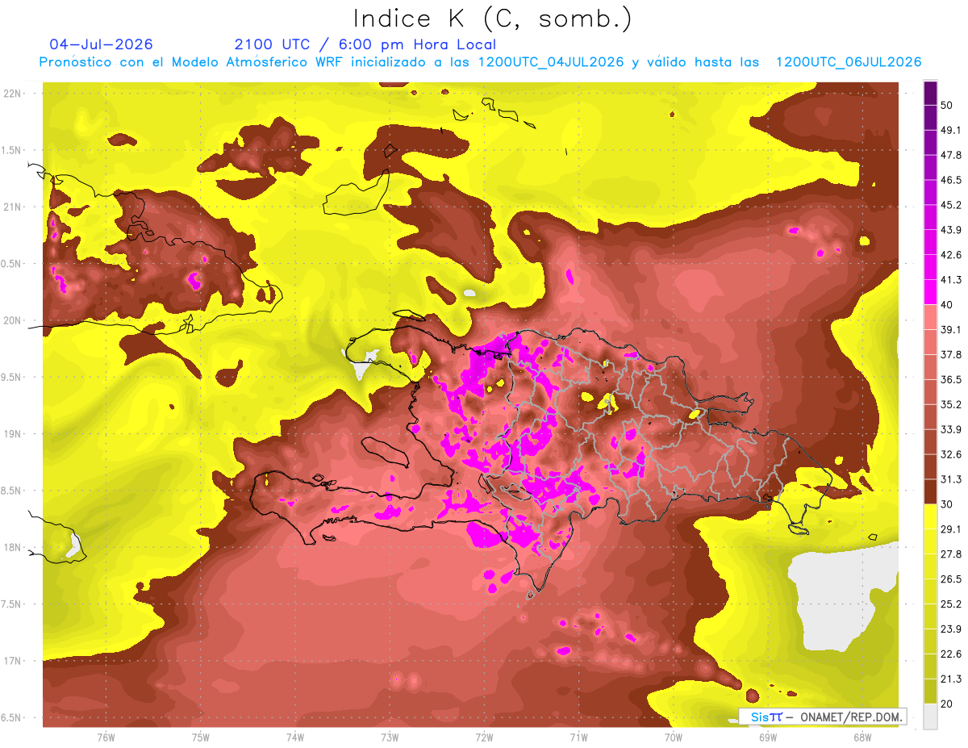
Task: Click the 19N latitude label
Action: [13, 434]
